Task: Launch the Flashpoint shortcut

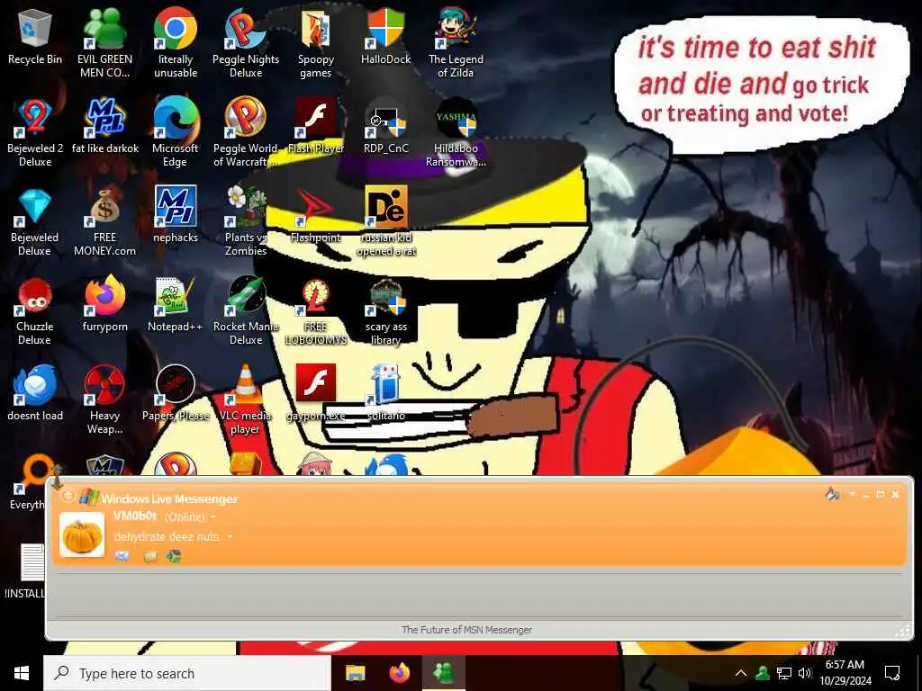Action: point(316,215)
